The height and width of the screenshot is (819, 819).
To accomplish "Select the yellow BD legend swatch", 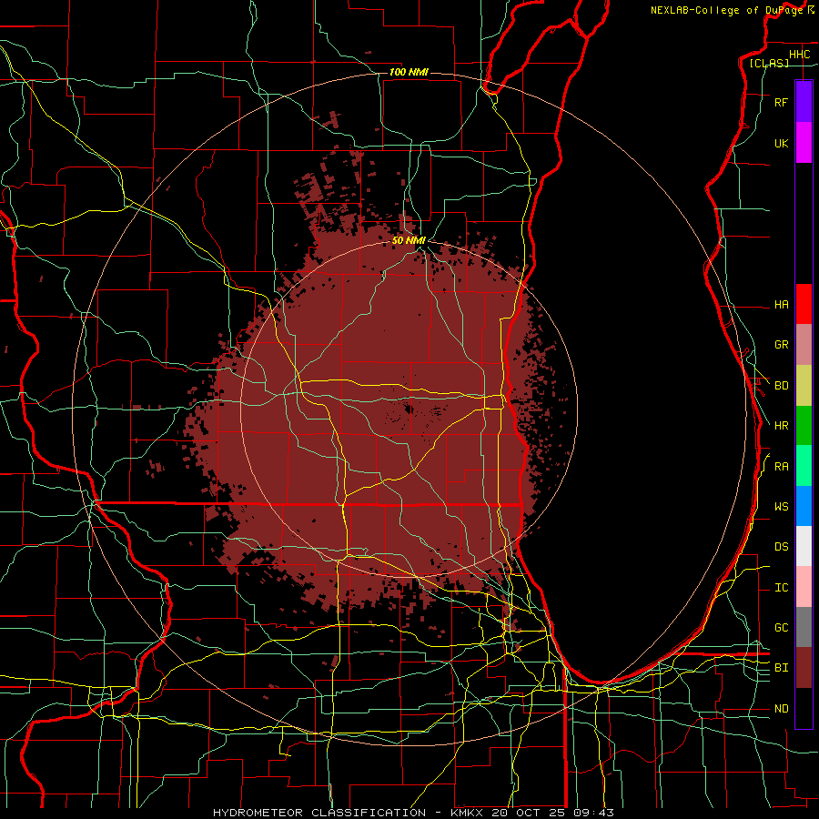I will click(x=804, y=386).
